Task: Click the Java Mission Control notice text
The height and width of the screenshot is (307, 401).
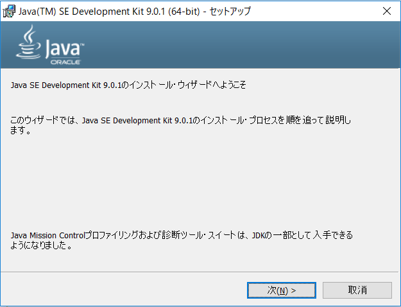Action: click(x=182, y=240)
